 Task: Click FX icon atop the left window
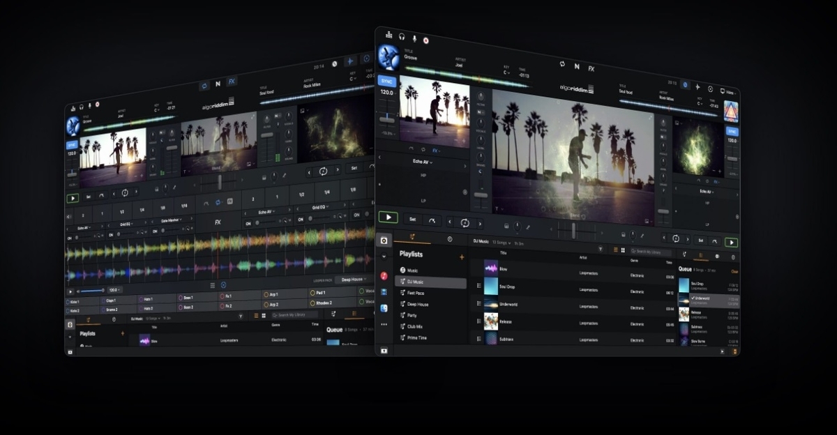pos(232,82)
